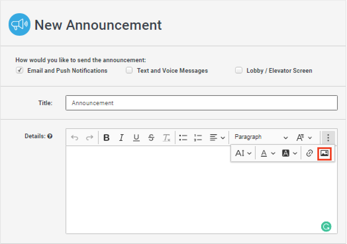Enable Text and Voice Messages checkbox
This screenshot has height=244, width=347.
[x=129, y=70]
